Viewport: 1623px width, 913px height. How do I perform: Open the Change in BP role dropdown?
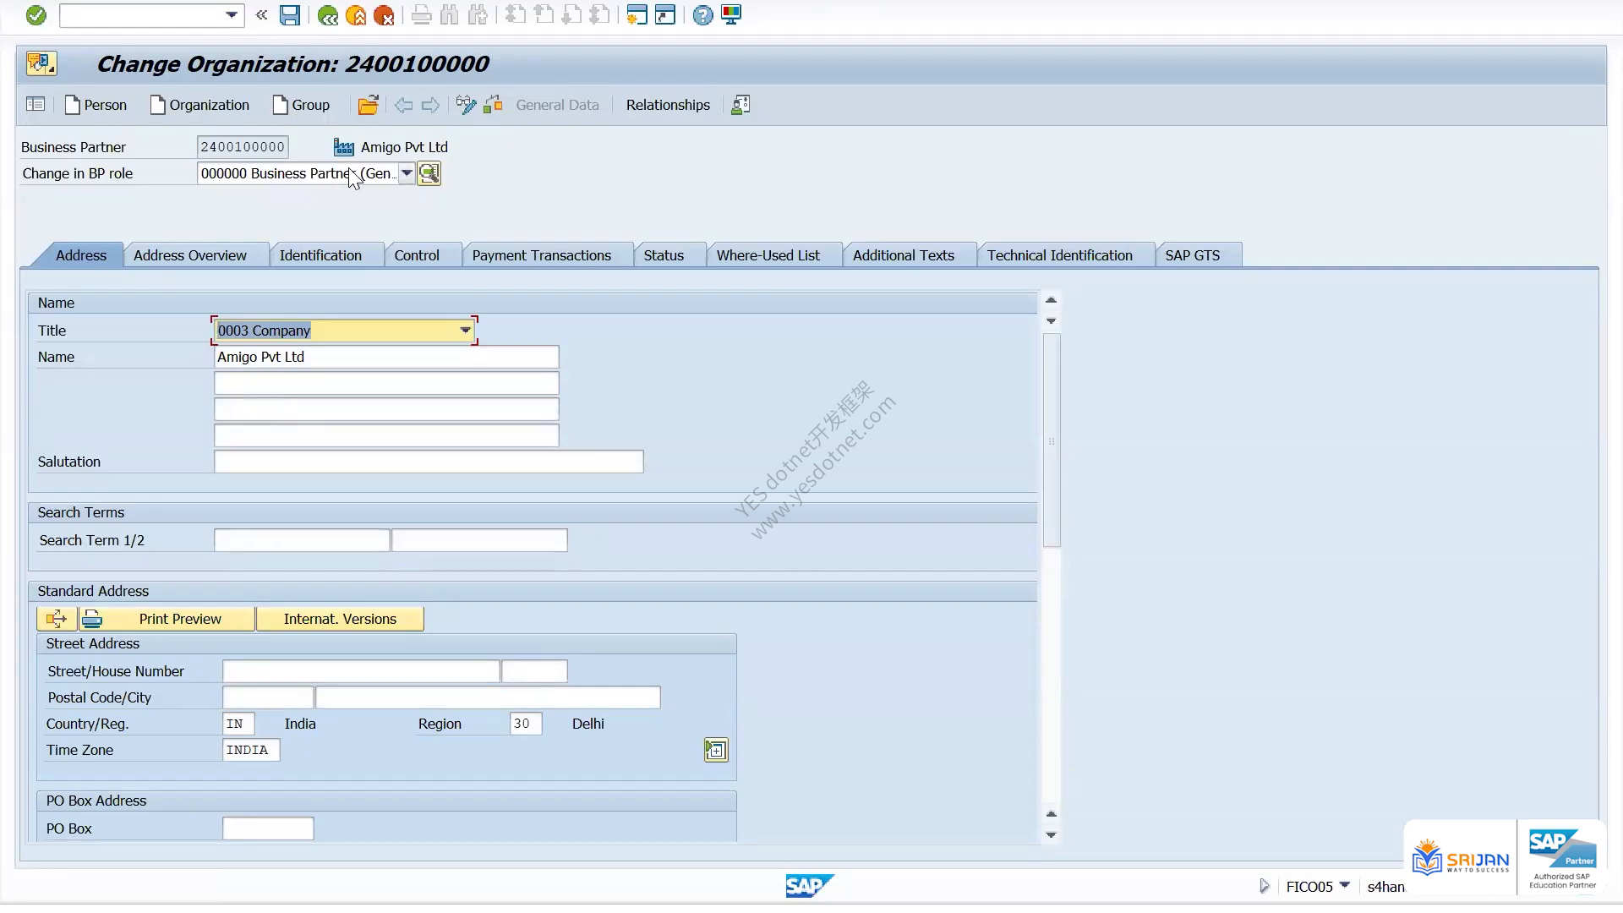click(407, 173)
